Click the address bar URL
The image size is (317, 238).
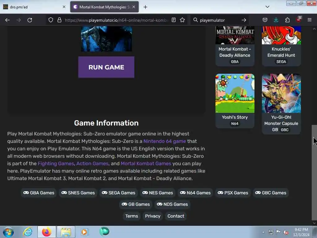[x=116, y=20]
